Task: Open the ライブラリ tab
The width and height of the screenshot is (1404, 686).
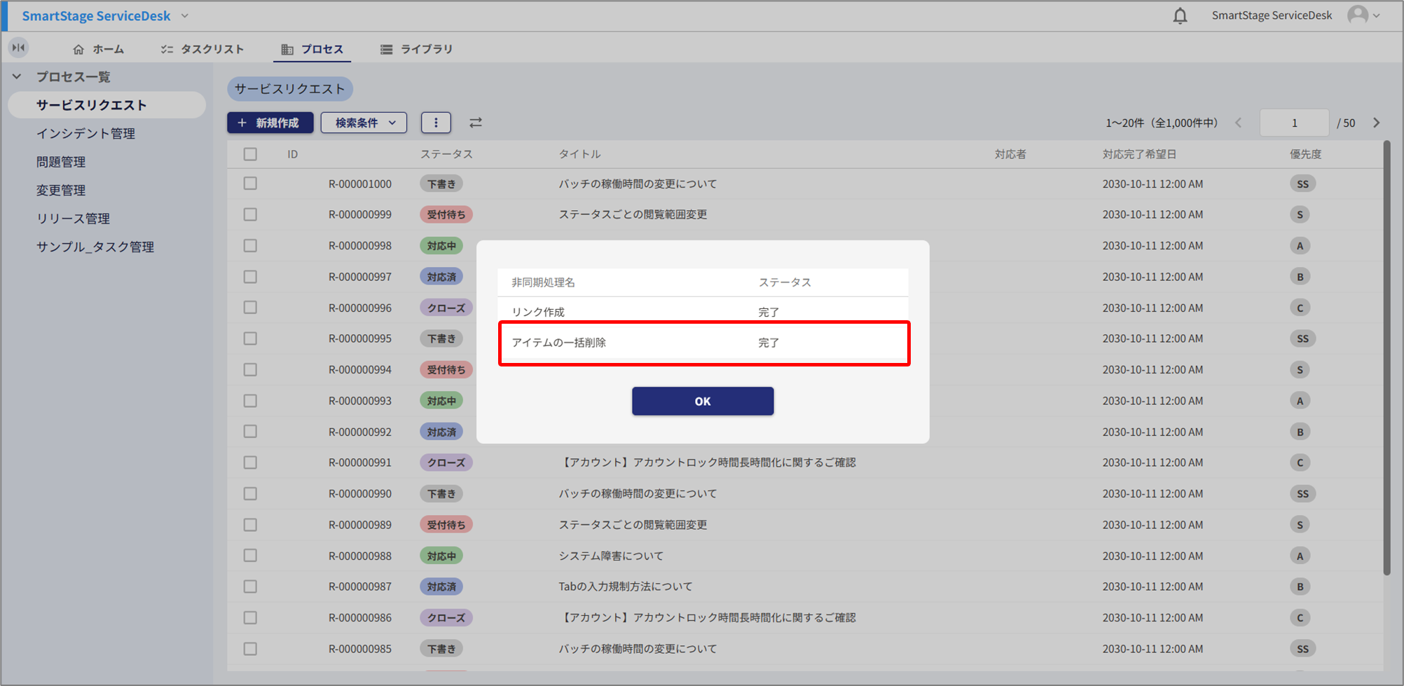Action: coord(417,49)
